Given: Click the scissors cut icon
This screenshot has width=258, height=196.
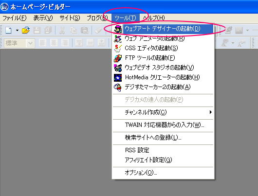Looking at the screenshot, I should pos(62,31).
